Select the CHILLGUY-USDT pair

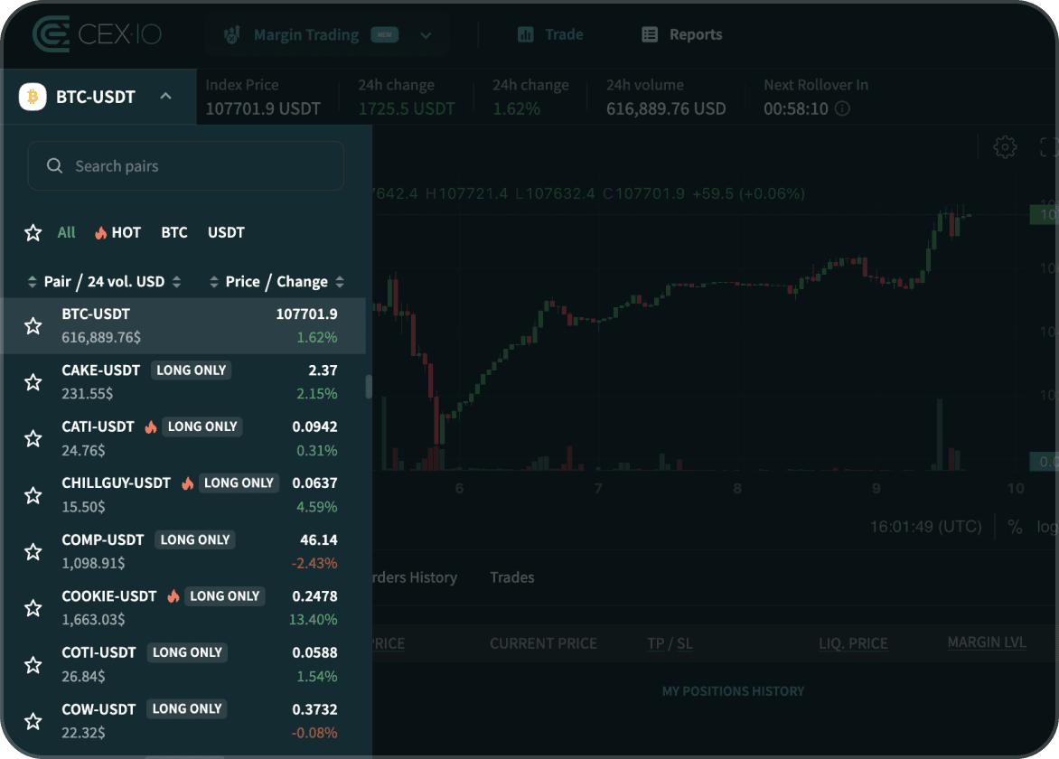pos(183,495)
